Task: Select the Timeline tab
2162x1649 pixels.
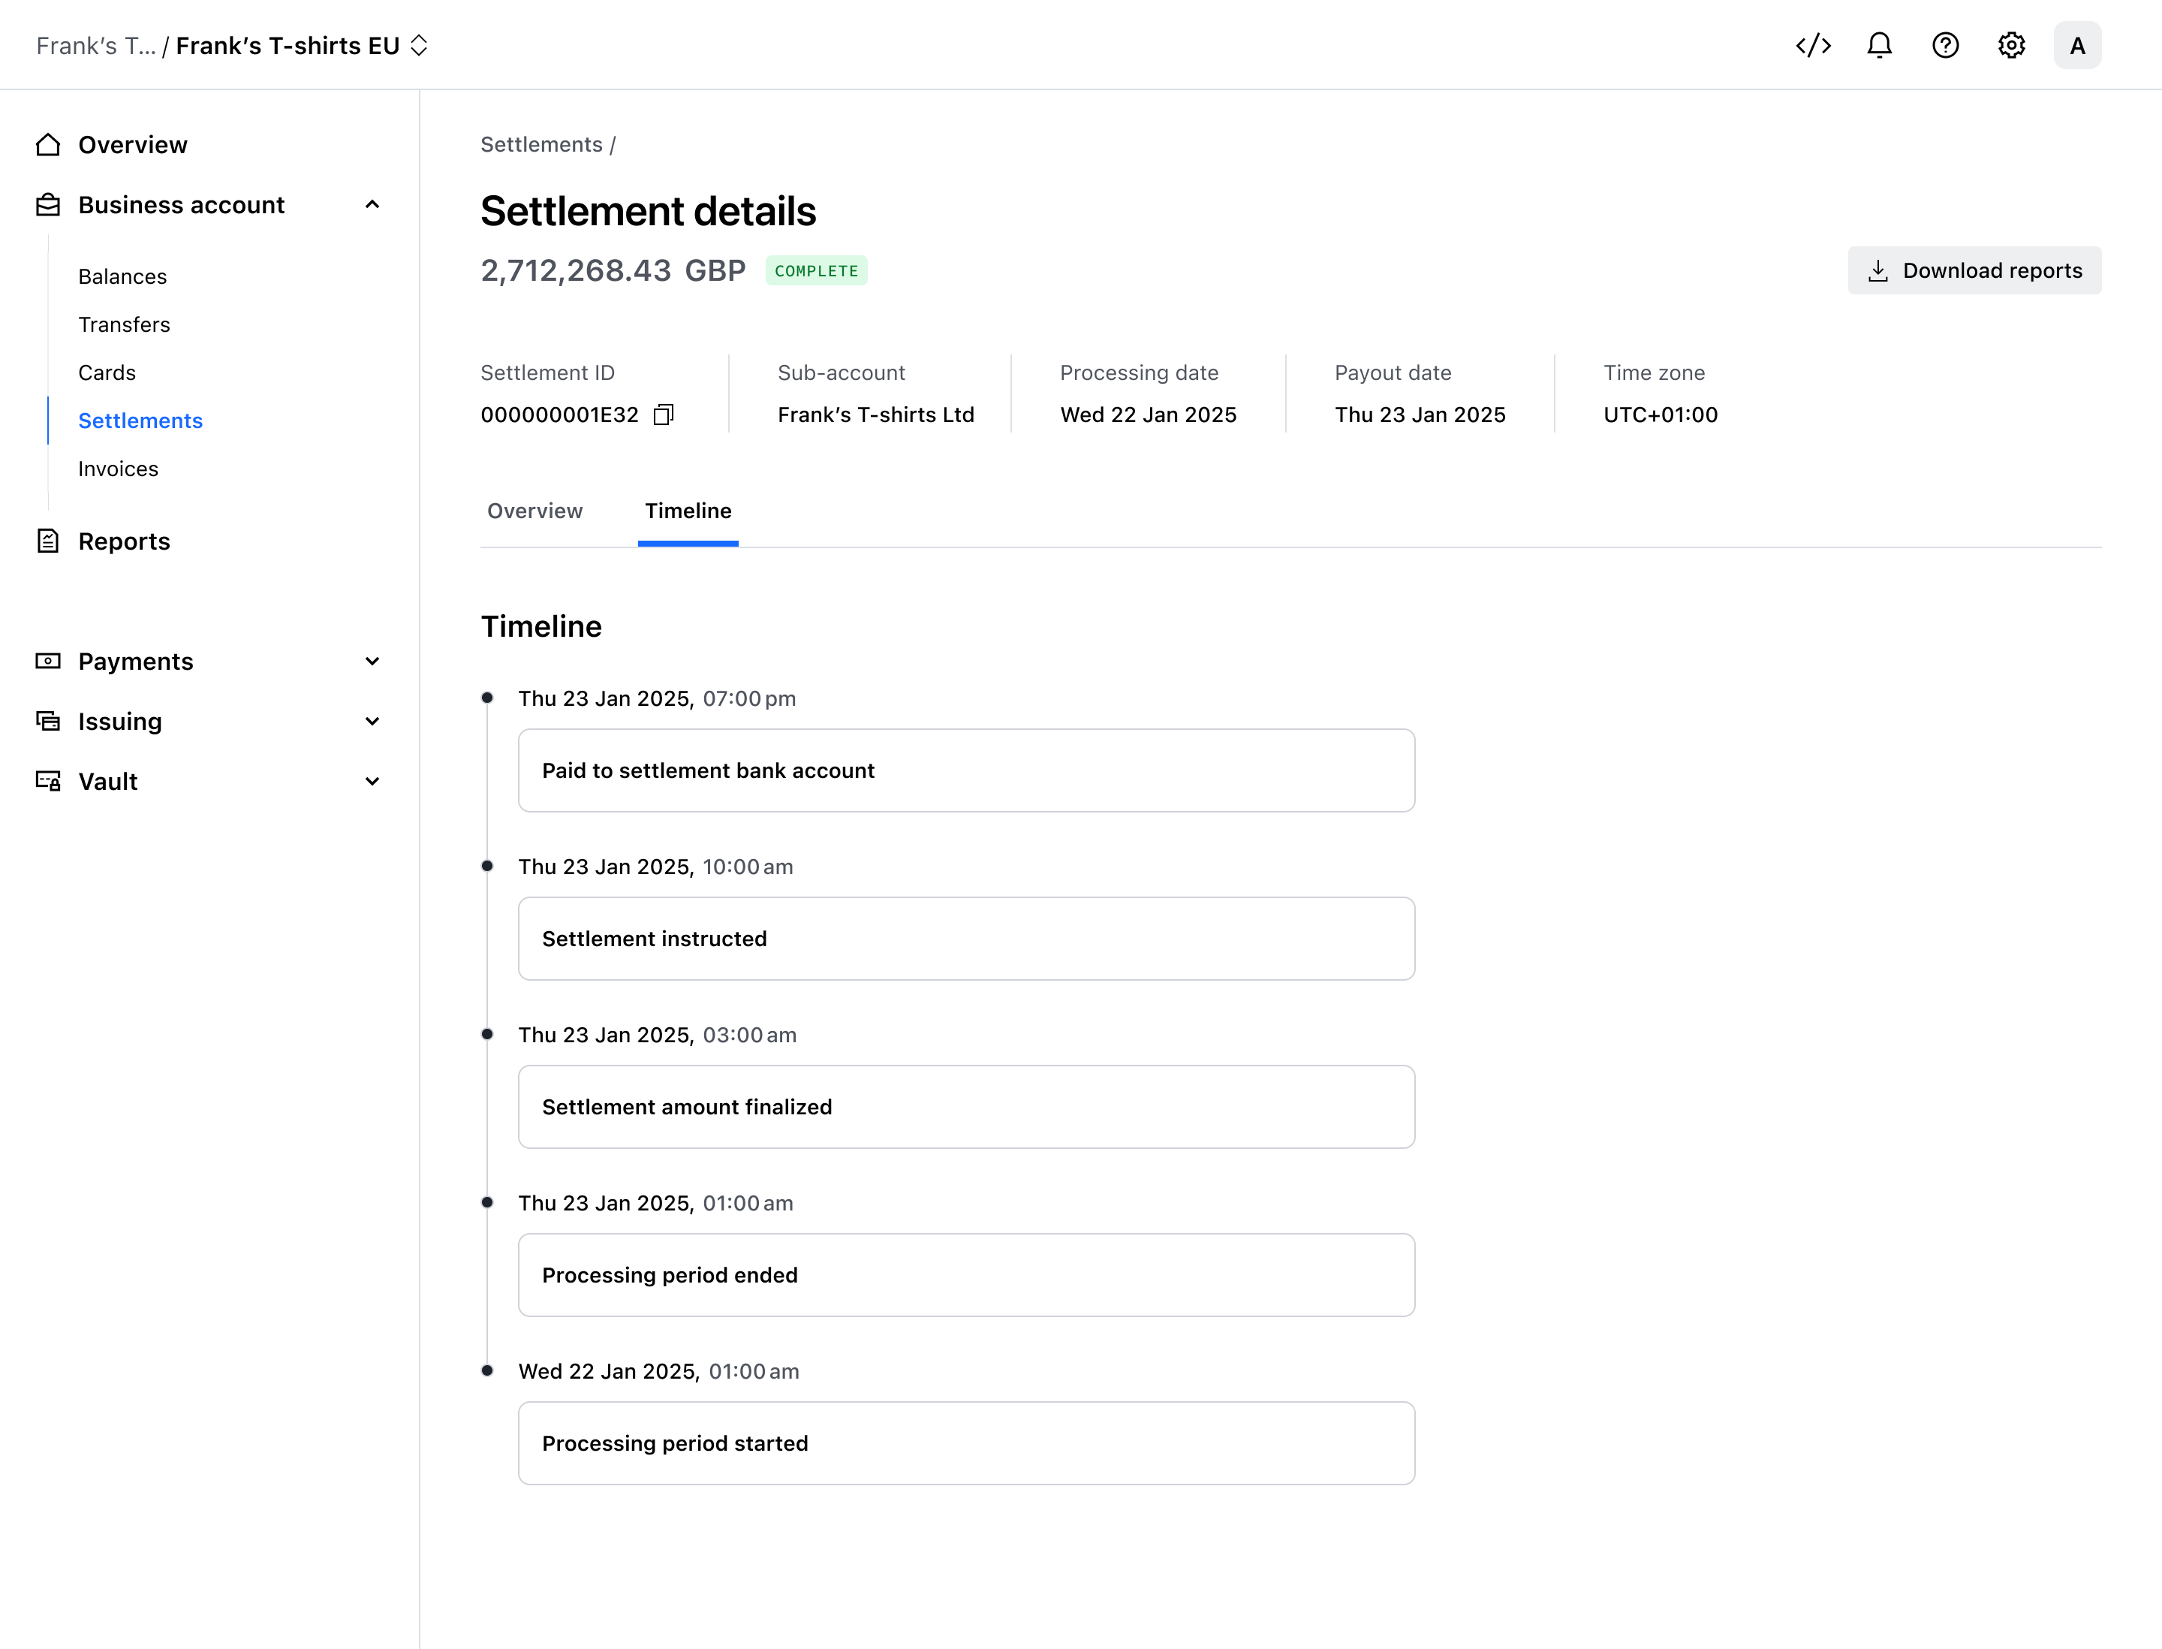Action: [x=688, y=511]
